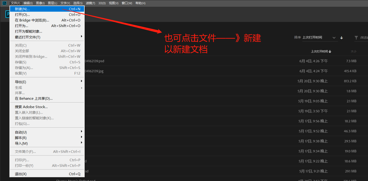Click the filter funnel icon
Image resolution: width=368 pixels, height=181 pixels.
click(356, 38)
